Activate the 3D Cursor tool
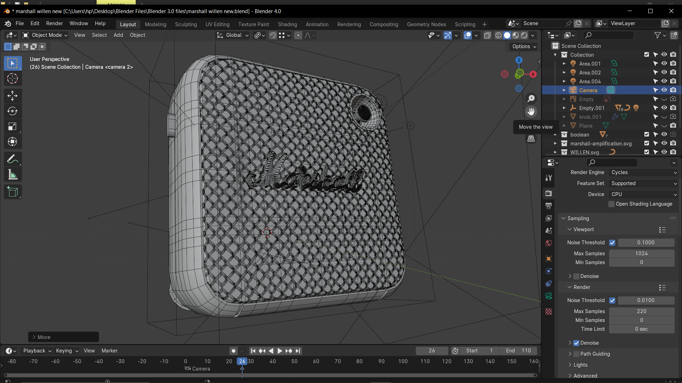This screenshot has height=383, width=682. (13, 79)
